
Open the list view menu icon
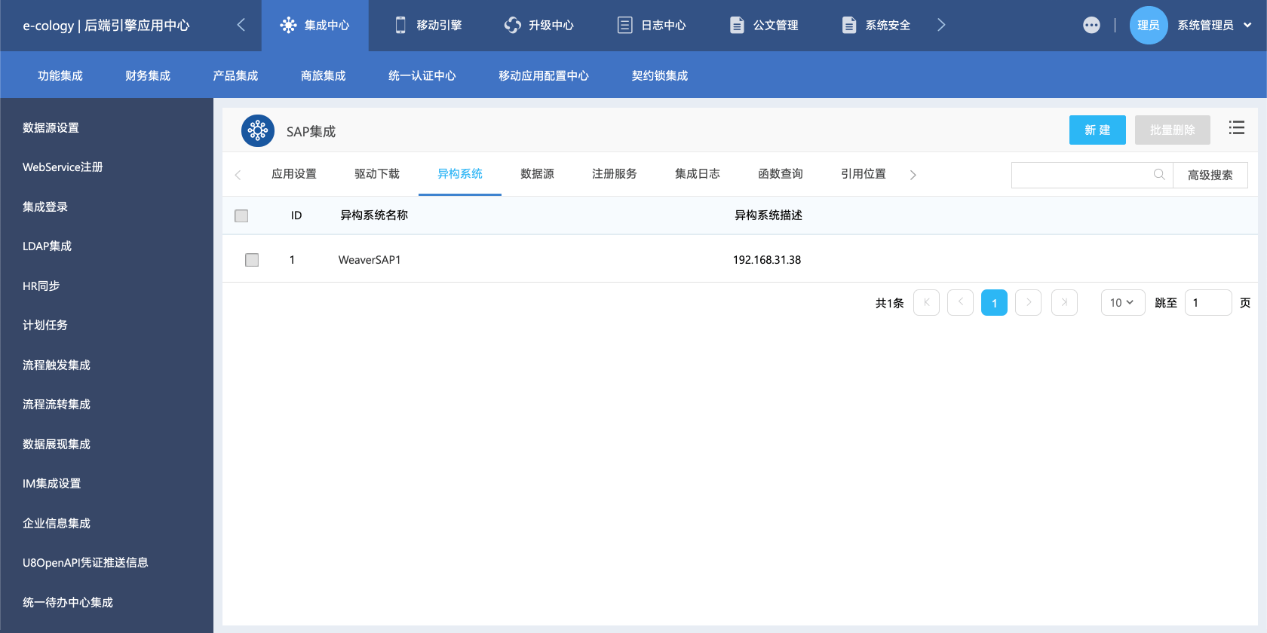[1237, 128]
